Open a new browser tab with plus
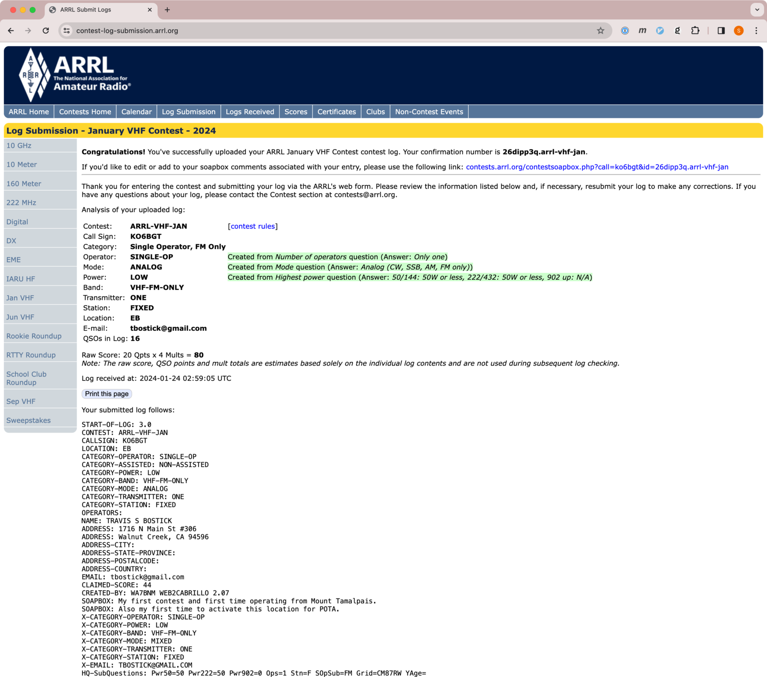The height and width of the screenshot is (677, 767). click(167, 10)
